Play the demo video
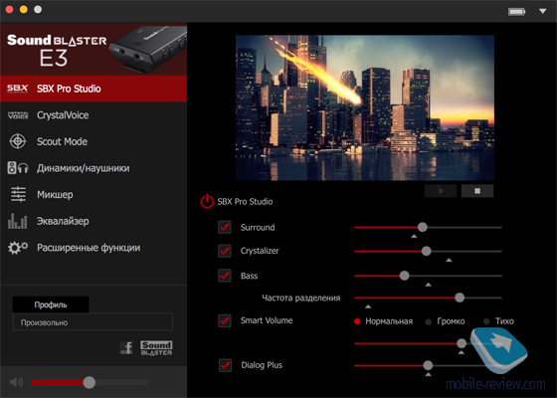The width and height of the screenshot is (557, 398). pos(441,191)
